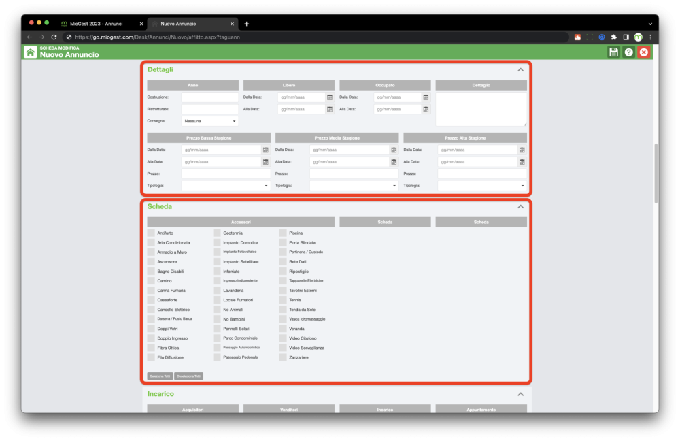Viewport: 680px width, 441px height.
Task: Open calendar for Occupato Dalla Data
Action: pos(426,97)
